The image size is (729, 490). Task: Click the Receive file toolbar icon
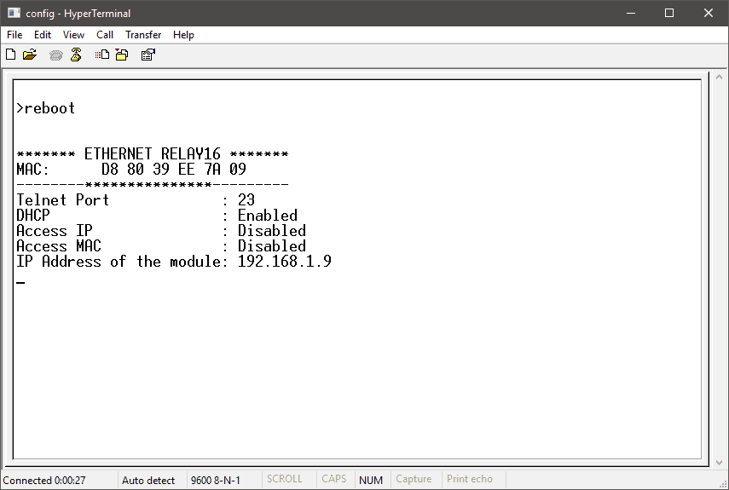click(121, 55)
